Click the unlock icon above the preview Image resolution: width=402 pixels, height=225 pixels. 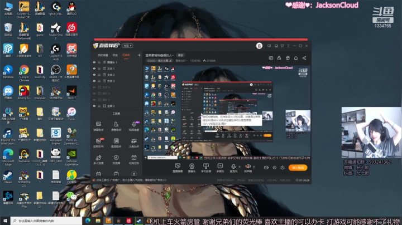[279, 58]
